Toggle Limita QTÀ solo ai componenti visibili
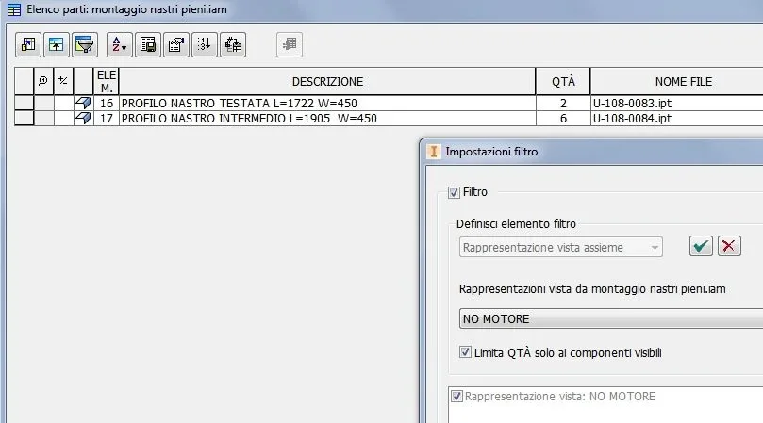Image resolution: width=763 pixels, height=423 pixels. [x=465, y=352]
